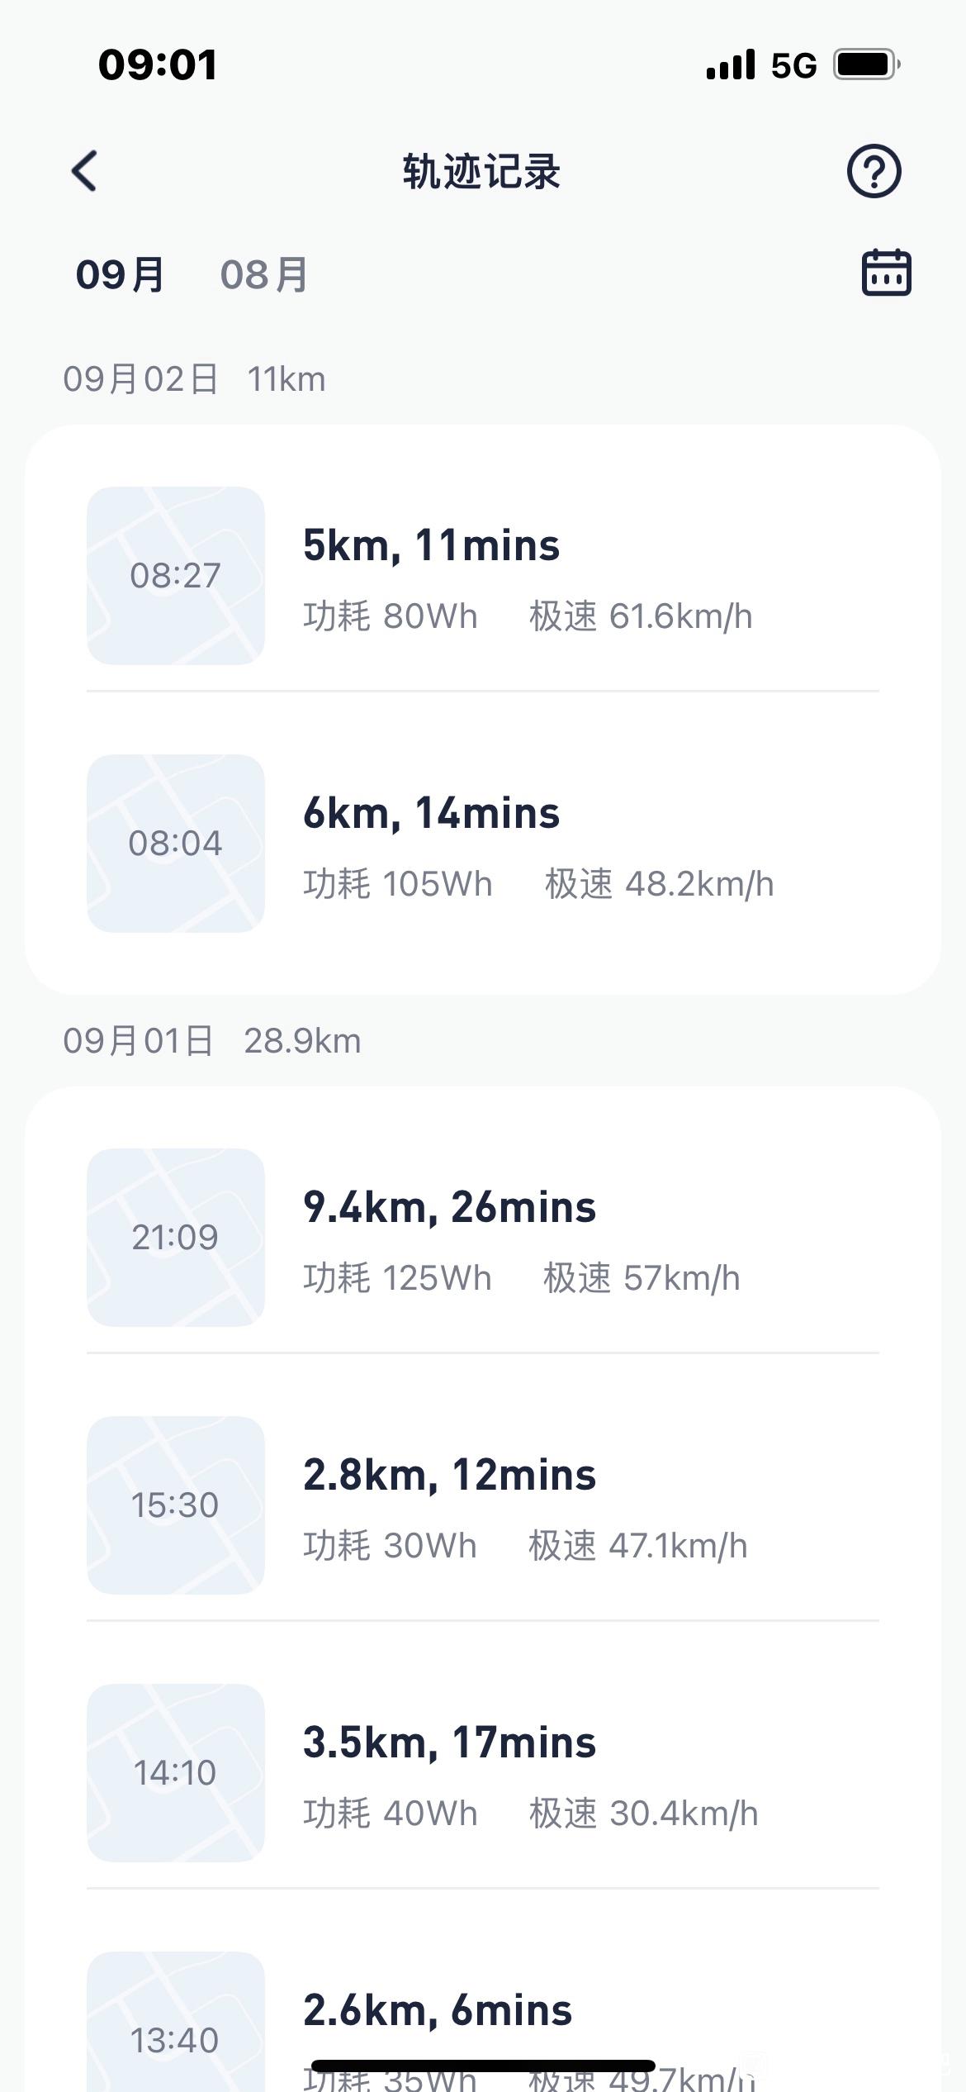
Task: View the 2.8km, 12mins trip details
Action: pos(483,1505)
